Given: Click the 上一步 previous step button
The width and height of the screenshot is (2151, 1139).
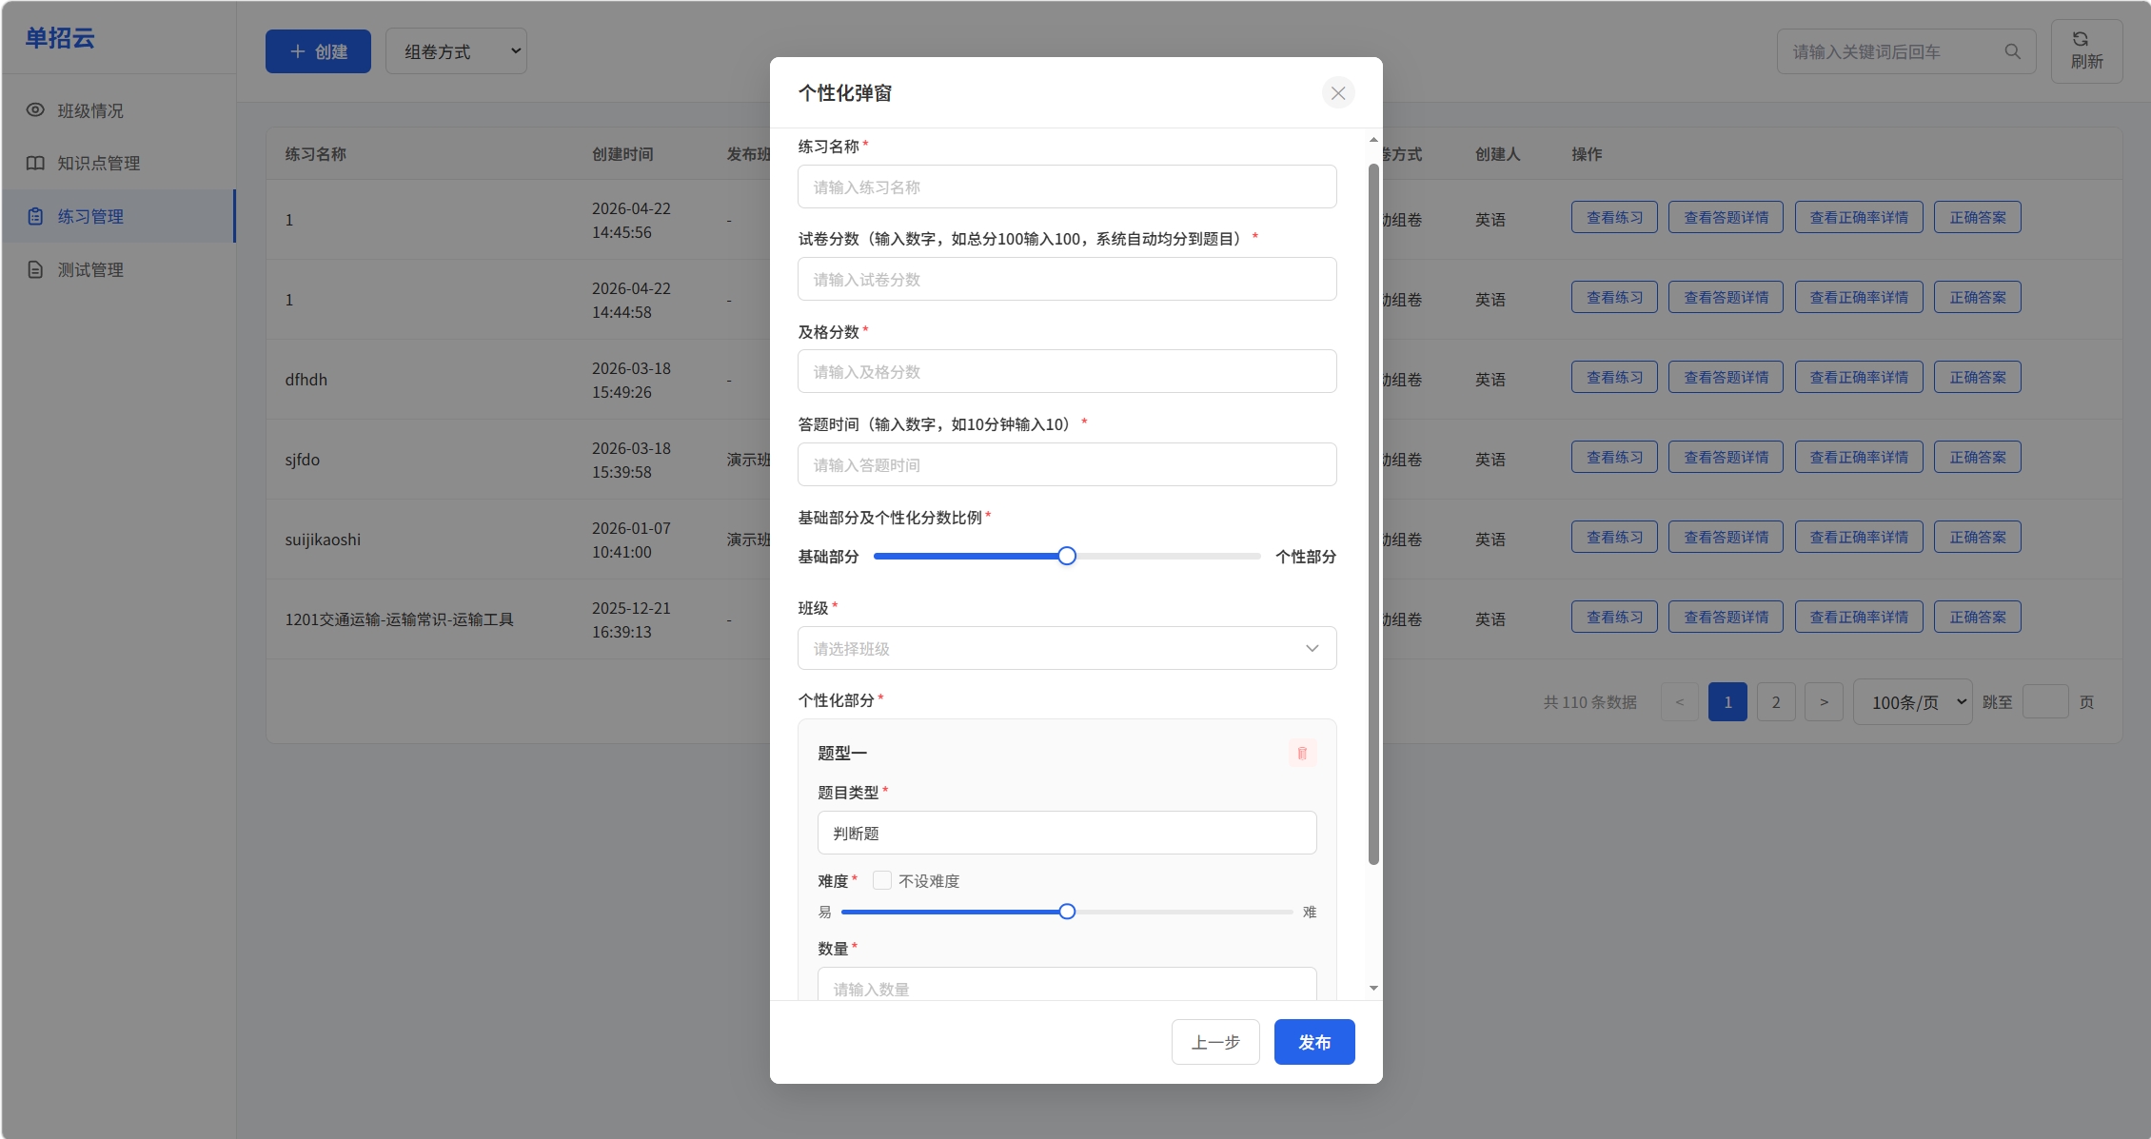Looking at the screenshot, I should [x=1215, y=1042].
